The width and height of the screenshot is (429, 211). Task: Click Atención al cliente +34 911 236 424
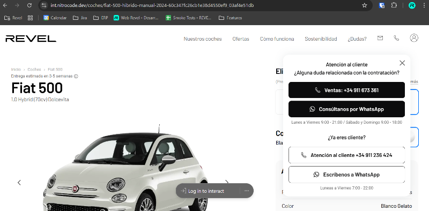pyautogui.click(x=346, y=155)
